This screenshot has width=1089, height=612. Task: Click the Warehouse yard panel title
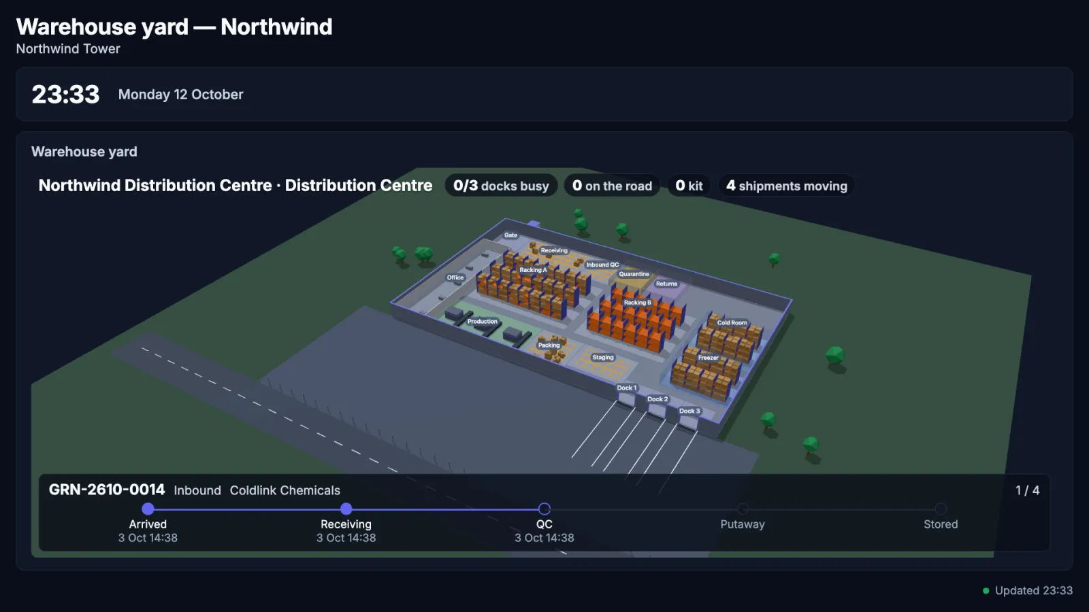(x=84, y=152)
